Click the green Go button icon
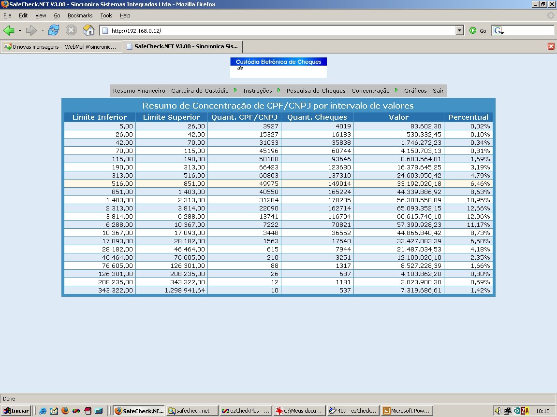The width and height of the screenshot is (557, 417). click(x=473, y=30)
